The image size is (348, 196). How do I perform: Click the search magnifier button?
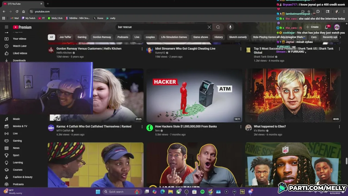click(218, 27)
